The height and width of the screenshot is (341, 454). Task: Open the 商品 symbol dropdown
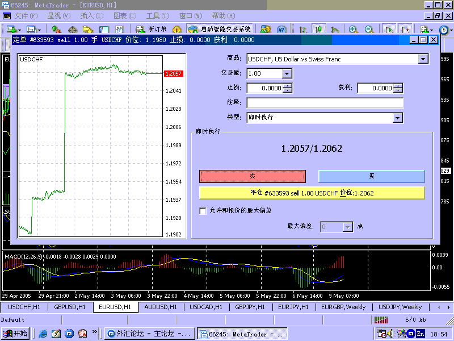pyautogui.click(x=423, y=59)
